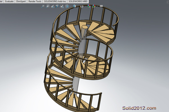
Task: Open the Dynamic Annotation Views icon
Action: 62,6
